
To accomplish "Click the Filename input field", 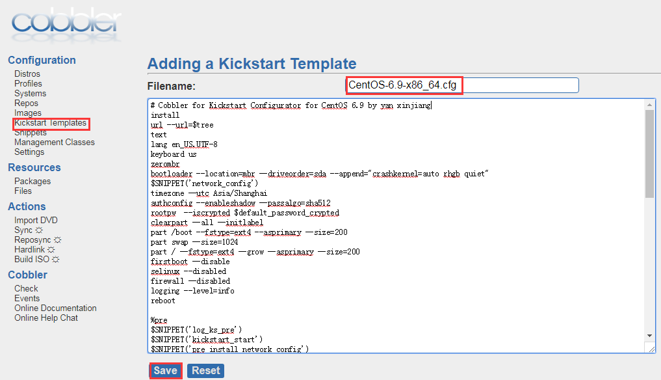I will (x=462, y=85).
